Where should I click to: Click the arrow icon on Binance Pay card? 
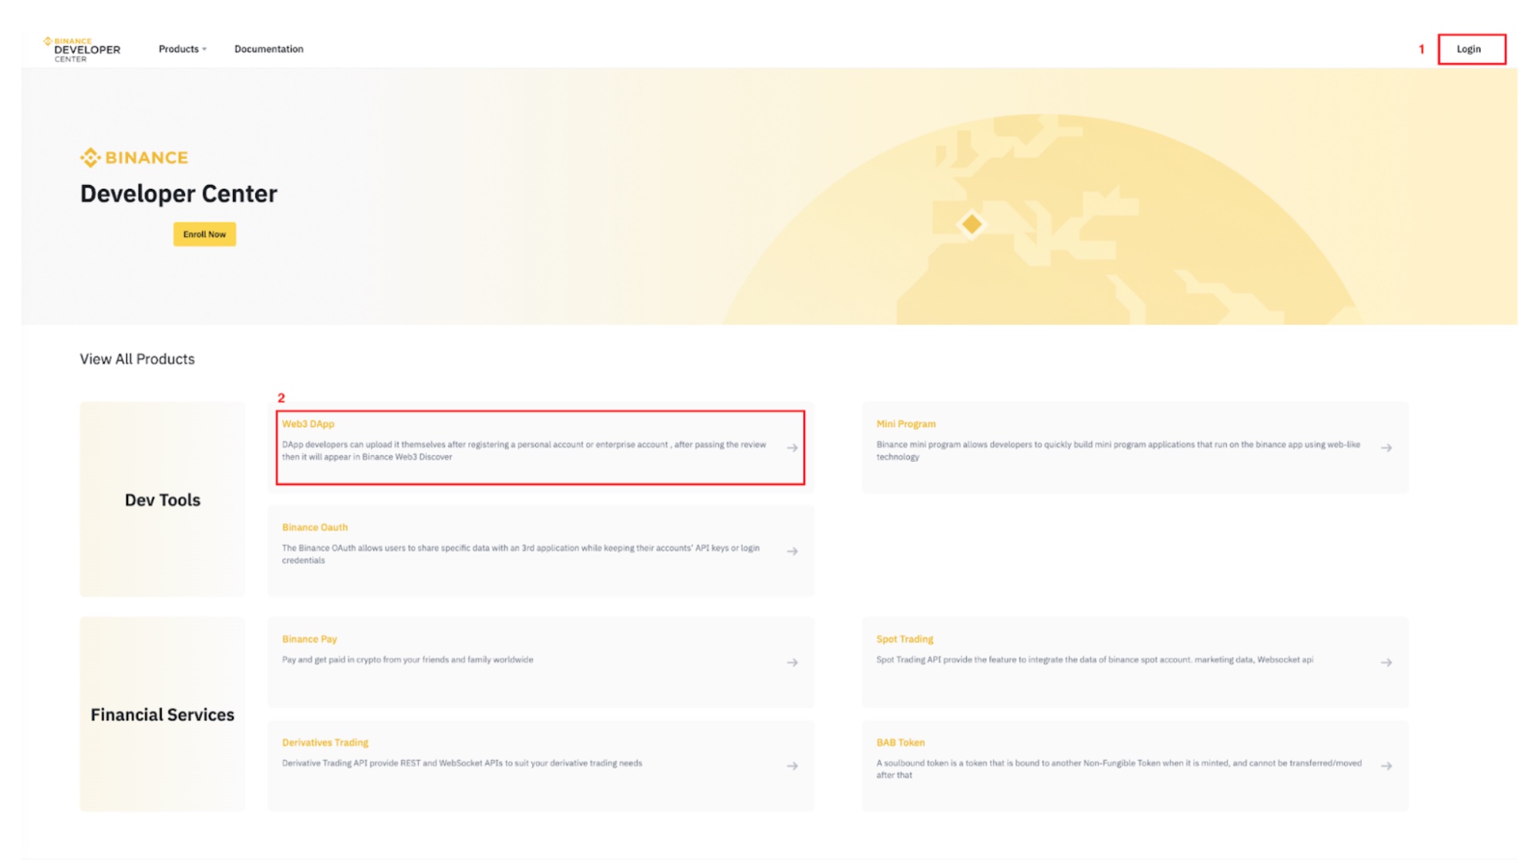pyautogui.click(x=792, y=662)
